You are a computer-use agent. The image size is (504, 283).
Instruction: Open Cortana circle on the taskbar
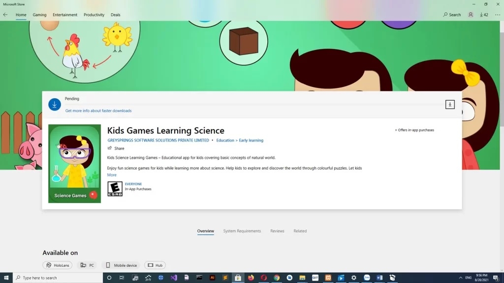coord(109,278)
